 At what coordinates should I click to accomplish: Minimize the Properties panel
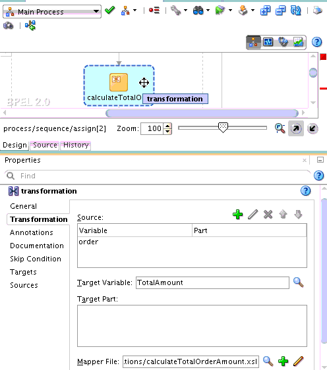click(x=320, y=160)
